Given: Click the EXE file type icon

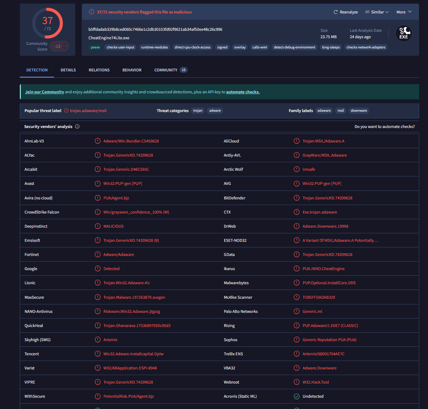Looking at the screenshot, I should click(404, 34).
